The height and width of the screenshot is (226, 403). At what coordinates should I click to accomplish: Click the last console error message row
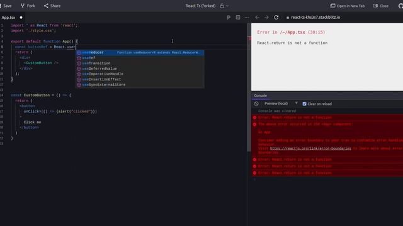(327, 173)
